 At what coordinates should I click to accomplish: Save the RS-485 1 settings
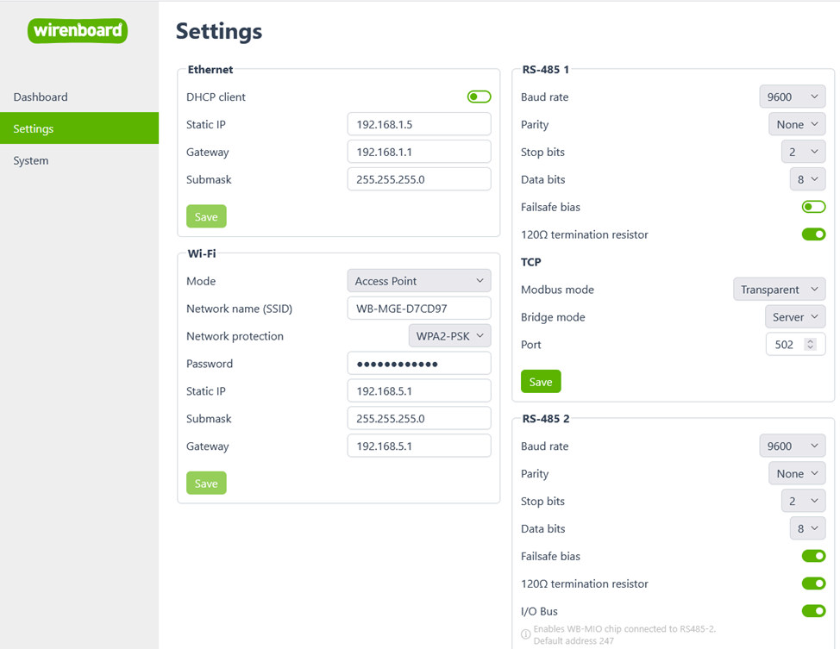point(541,382)
